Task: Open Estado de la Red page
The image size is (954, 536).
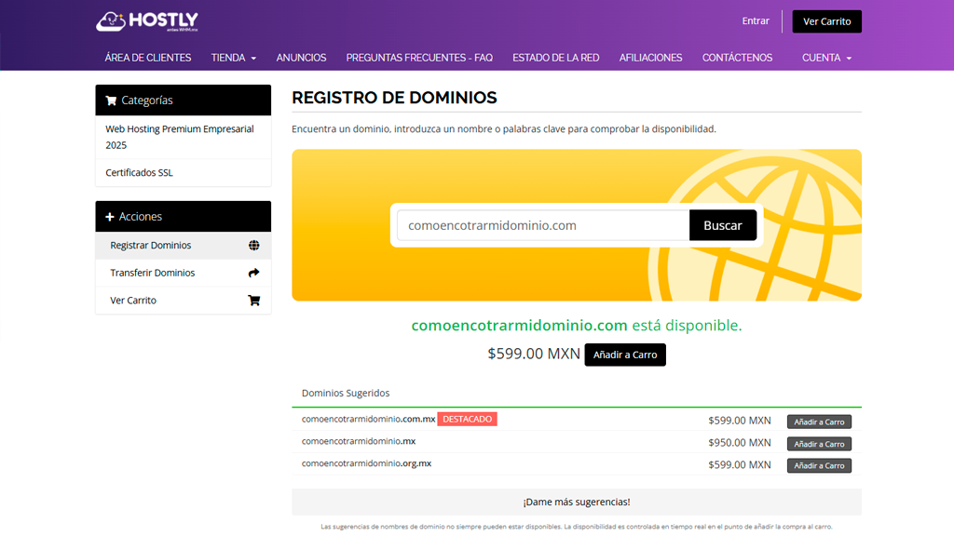Action: (555, 58)
